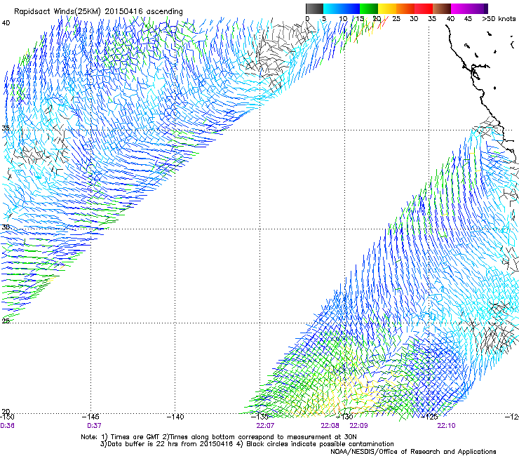Click the purple time label '22:07'
This screenshot has height=456, width=519.
click(x=265, y=426)
